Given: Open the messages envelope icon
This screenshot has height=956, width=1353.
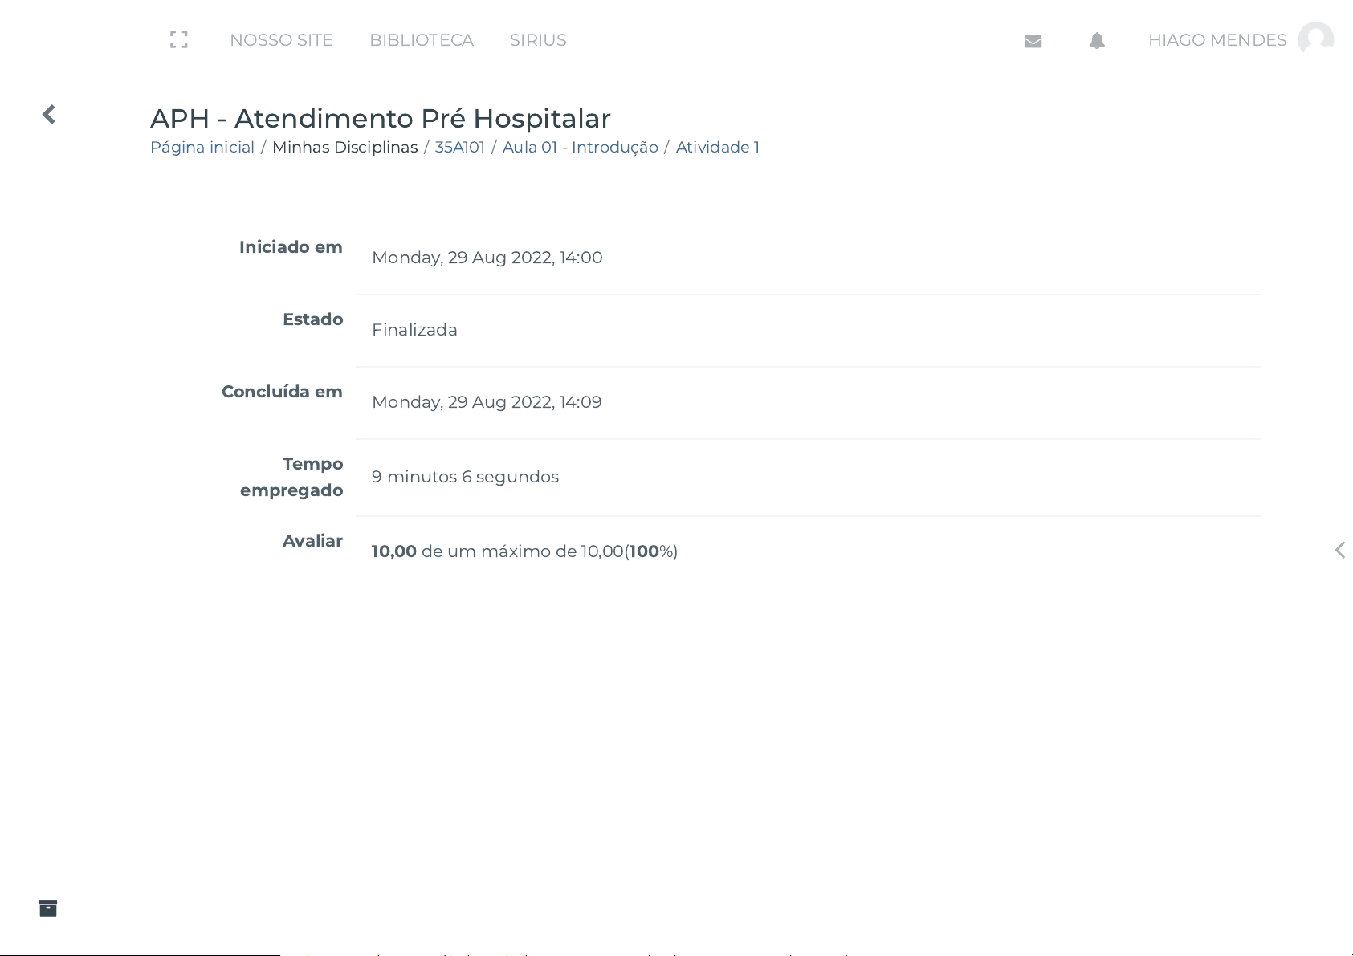Looking at the screenshot, I should (x=1033, y=41).
